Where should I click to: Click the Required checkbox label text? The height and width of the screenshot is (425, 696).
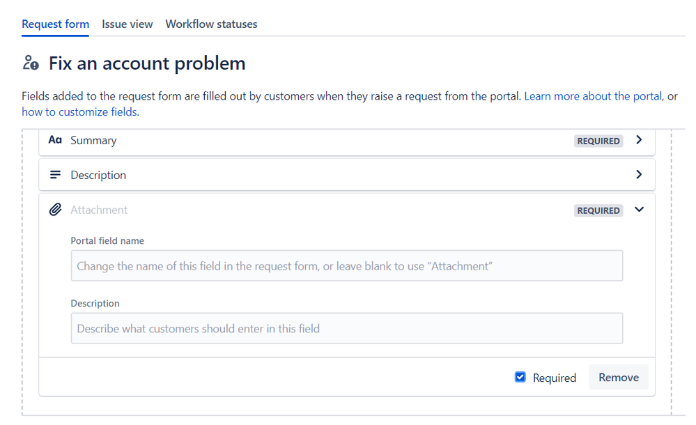coord(555,378)
